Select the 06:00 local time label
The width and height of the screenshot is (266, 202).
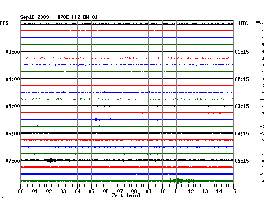click(13, 134)
